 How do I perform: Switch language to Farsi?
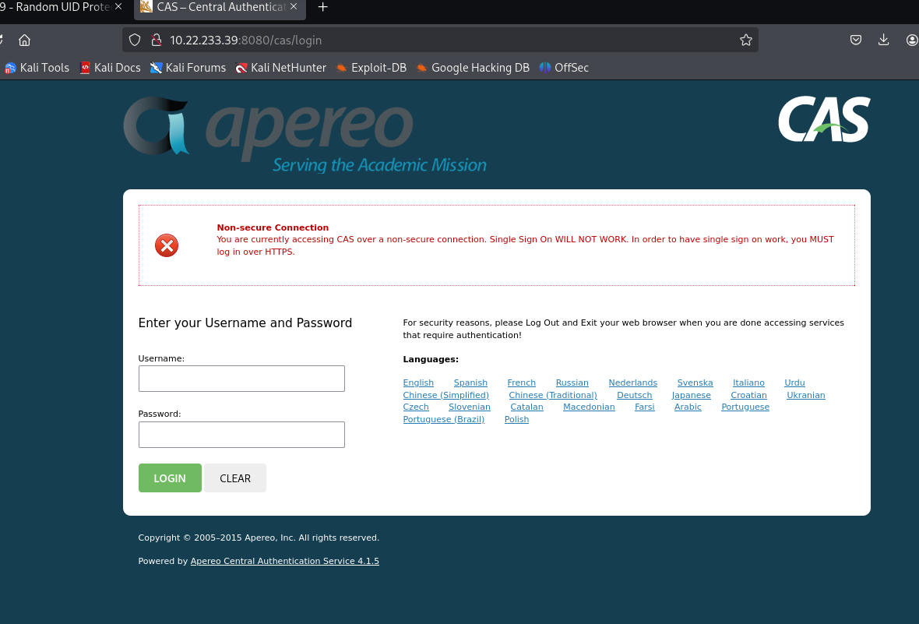click(645, 407)
